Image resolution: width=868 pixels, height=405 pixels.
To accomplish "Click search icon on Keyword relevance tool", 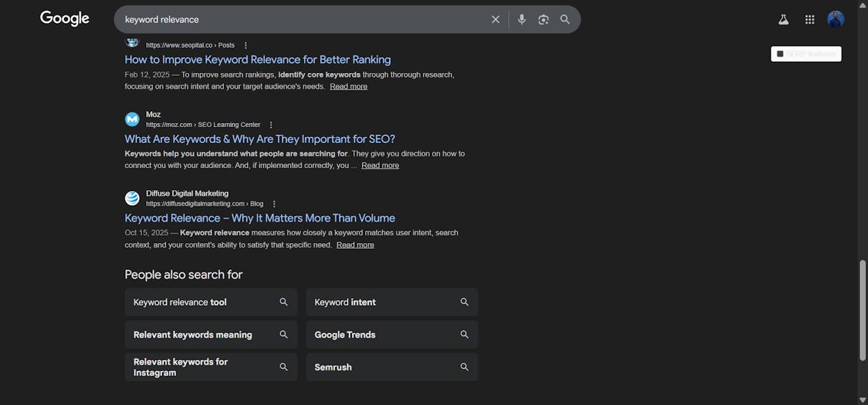I will [x=284, y=302].
